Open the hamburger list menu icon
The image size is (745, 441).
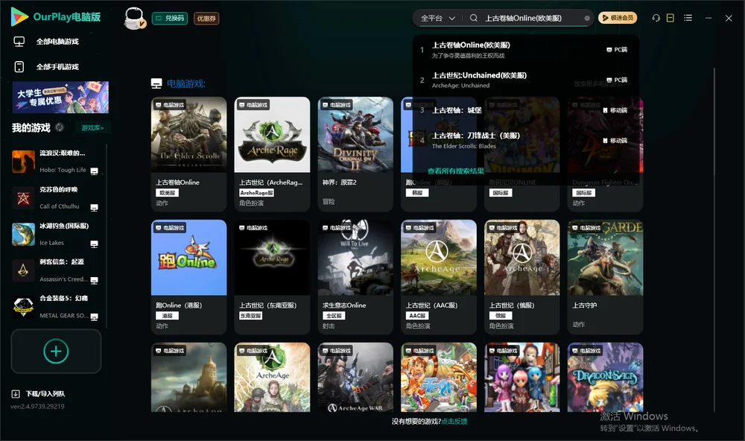tap(688, 18)
